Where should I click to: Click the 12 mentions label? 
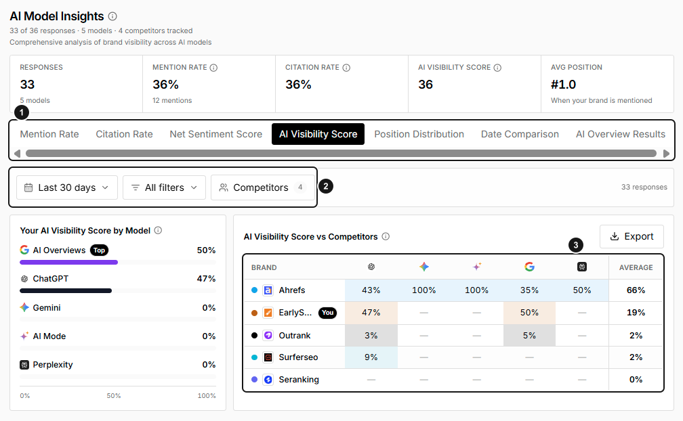(x=172, y=100)
